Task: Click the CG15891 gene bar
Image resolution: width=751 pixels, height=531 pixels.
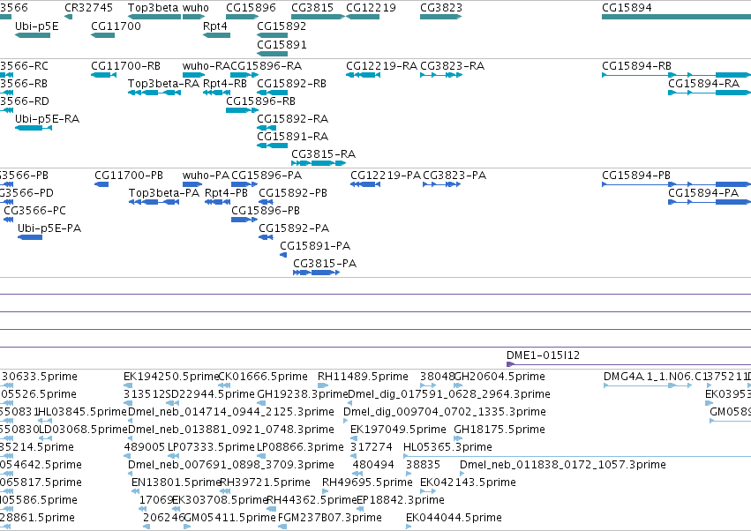Action: pos(272,53)
